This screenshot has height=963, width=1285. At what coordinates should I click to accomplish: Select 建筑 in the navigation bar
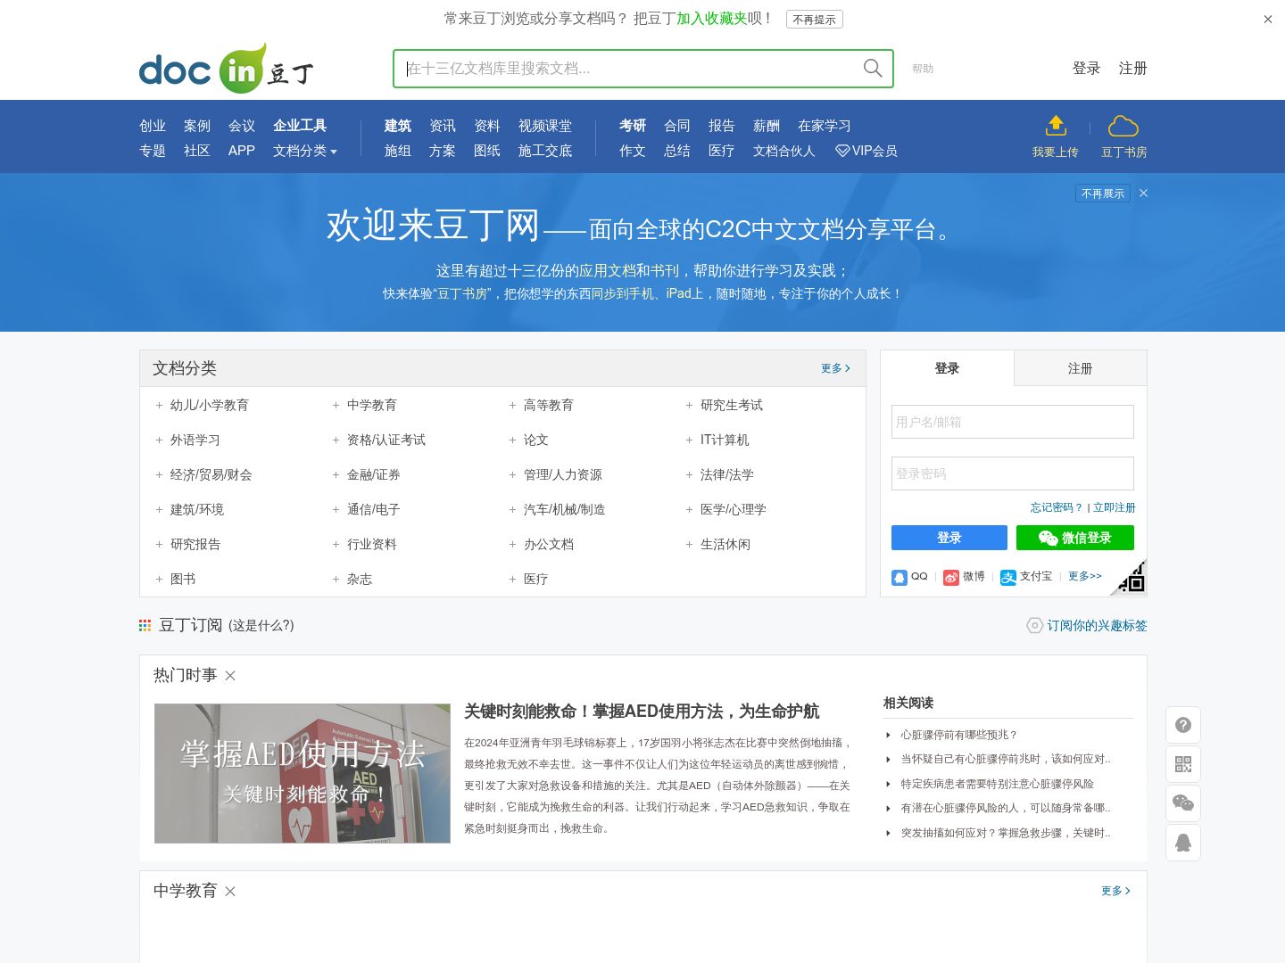[398, 126]
